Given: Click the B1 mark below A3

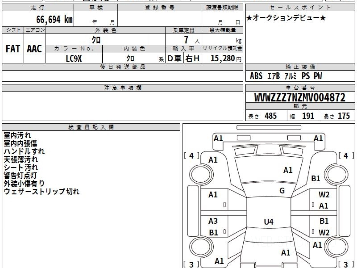Looking at the screenshot, I should click(213, 233).
